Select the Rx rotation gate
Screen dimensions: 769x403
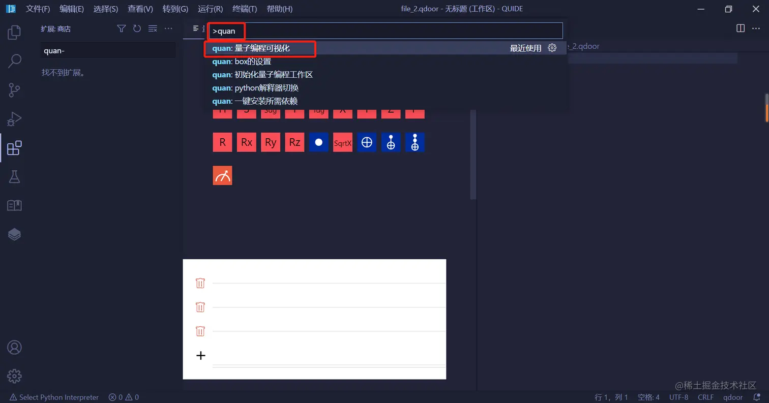point(247,142)
